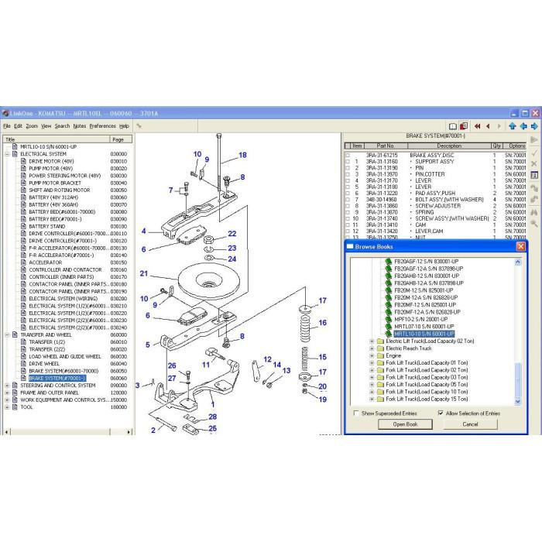The width and height of the screenshot is (542, 542).
Task: Click the red books browse icon
Action: click(464, 126)
